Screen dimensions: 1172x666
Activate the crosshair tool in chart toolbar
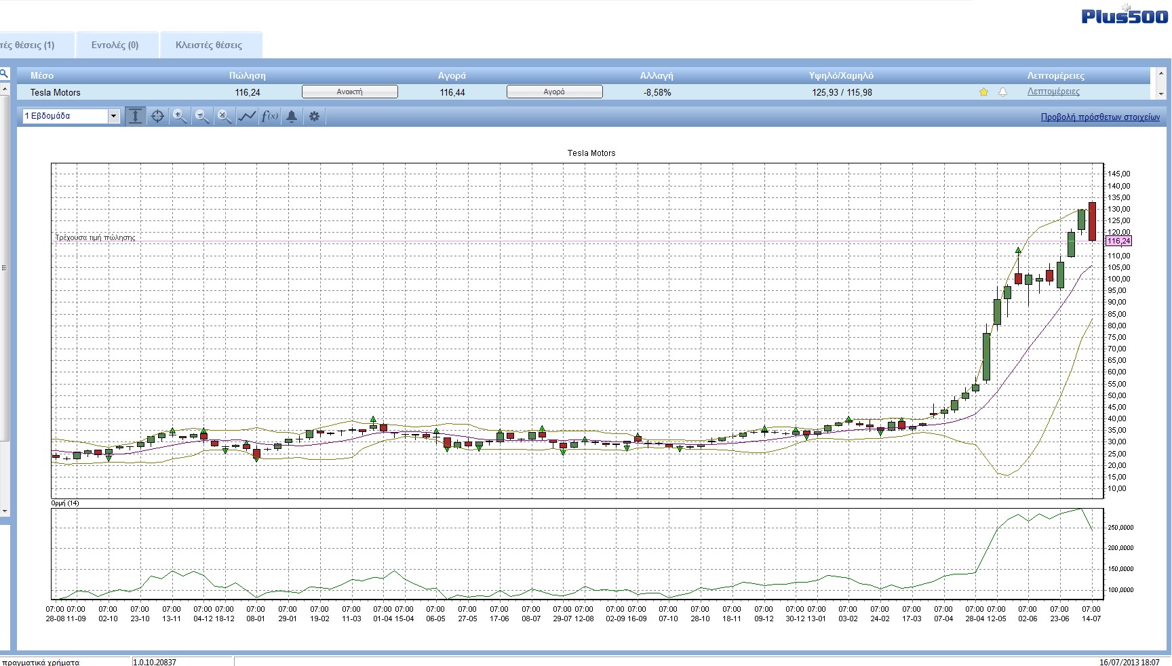click(x=157, y=116)
